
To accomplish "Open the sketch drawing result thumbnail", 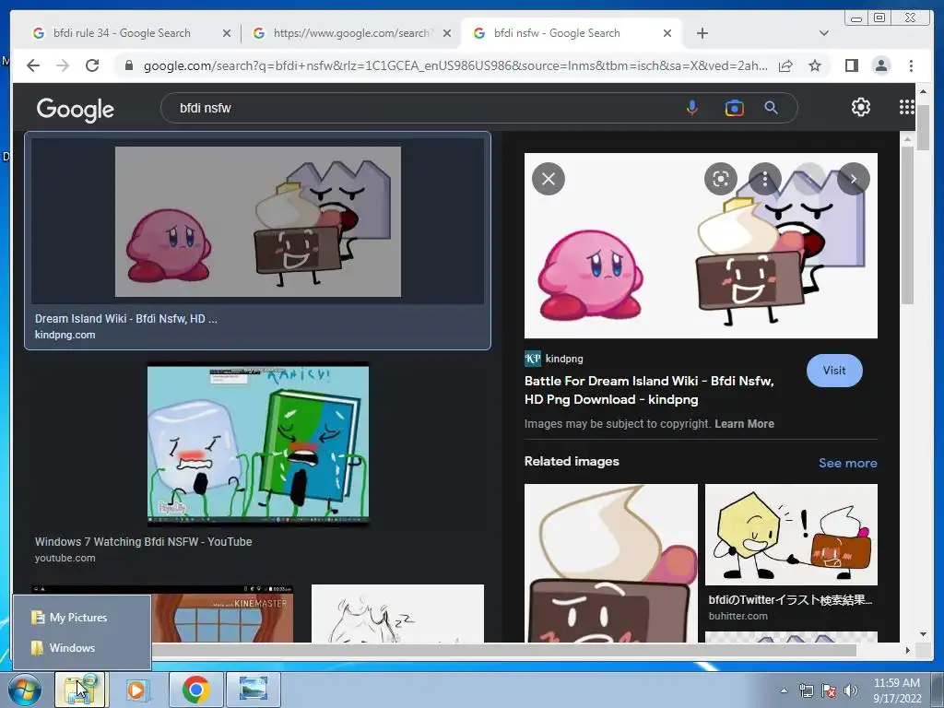I will 397,613.
